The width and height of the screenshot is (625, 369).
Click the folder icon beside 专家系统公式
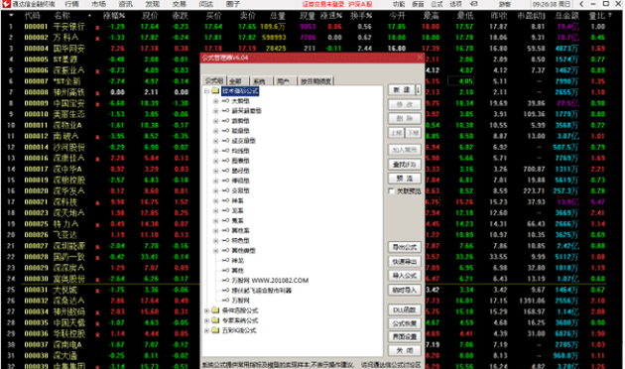tap(215, 320)
